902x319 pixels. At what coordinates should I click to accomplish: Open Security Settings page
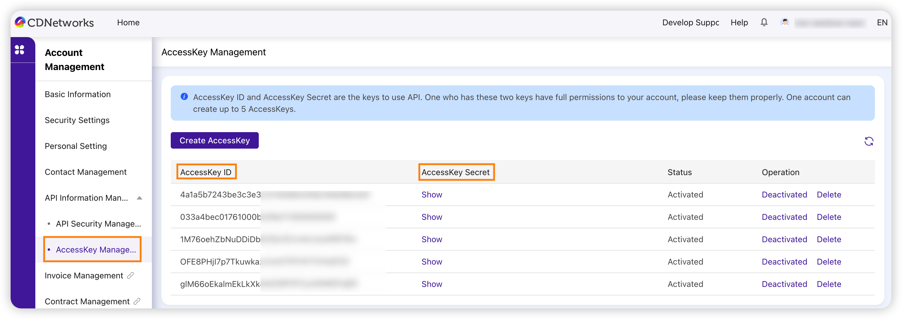(77, 120)
